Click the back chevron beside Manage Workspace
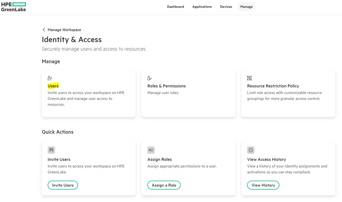342x202 pixels. click(44, 30)
